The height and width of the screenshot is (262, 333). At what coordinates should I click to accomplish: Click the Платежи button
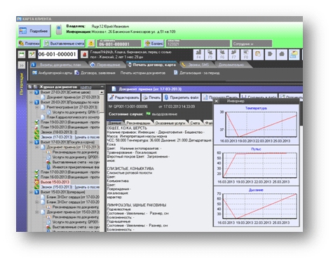(29, 43)
